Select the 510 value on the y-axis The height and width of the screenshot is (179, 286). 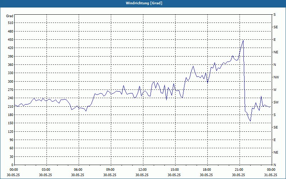pos(11,23)
